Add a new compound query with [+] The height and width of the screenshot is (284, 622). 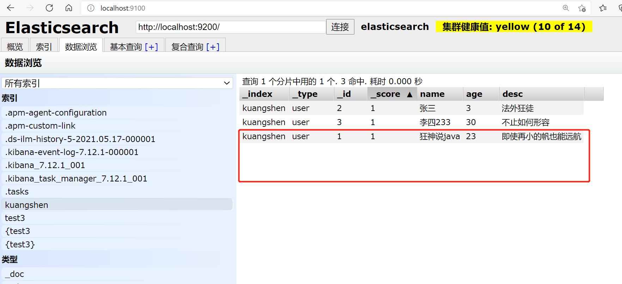point(213,47)
